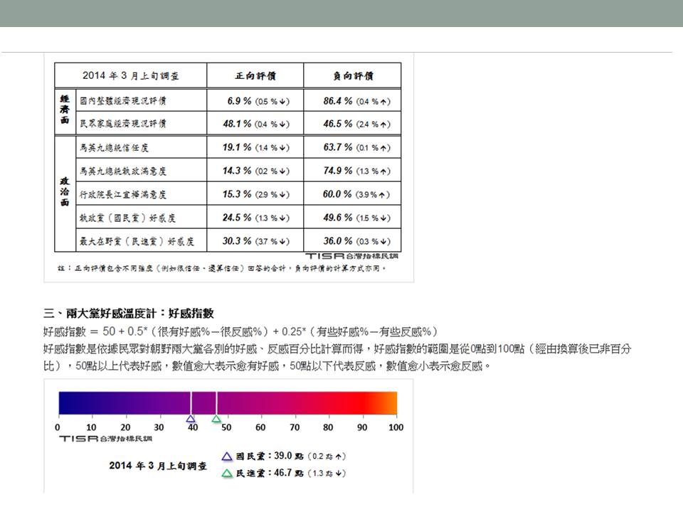Select the 負向評價 column header
683x512 pixels.
click(x=353, y=75)
